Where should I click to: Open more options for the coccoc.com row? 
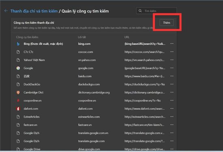(x=172, y=52)
